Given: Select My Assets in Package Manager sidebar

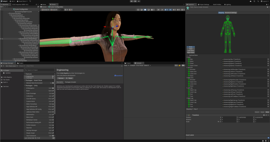Looking at the screenshot, I should [x=6, y=80].
